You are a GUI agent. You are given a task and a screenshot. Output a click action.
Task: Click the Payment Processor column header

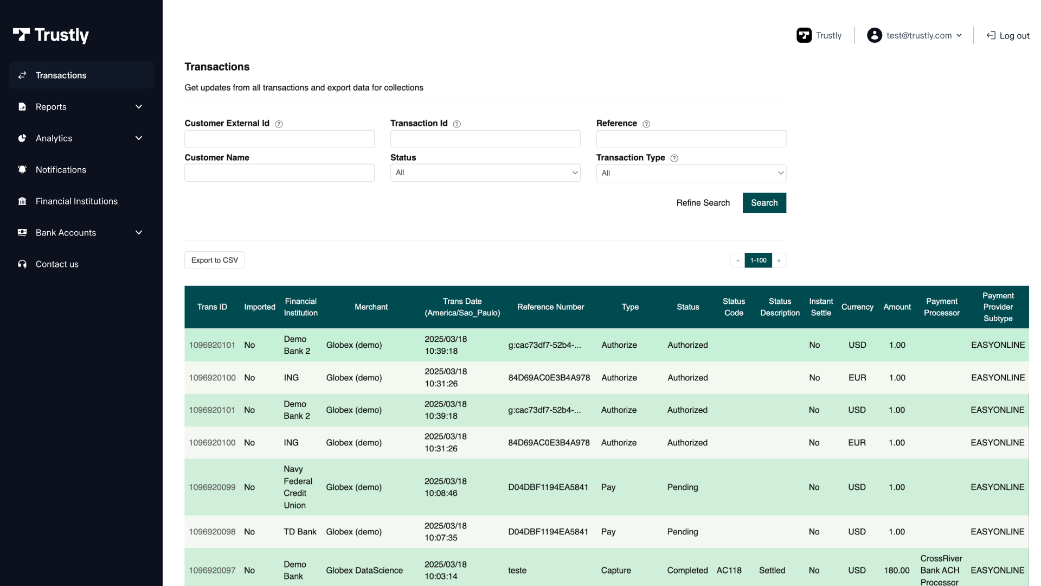(x=942, y=307)
